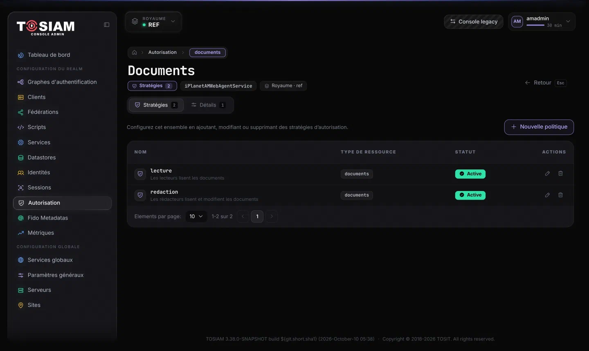Delete the lecture policy with the trash icon

click(561, 173)
